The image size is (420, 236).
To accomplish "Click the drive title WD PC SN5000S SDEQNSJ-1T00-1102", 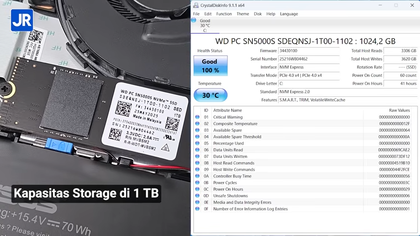I will [284, 41].
